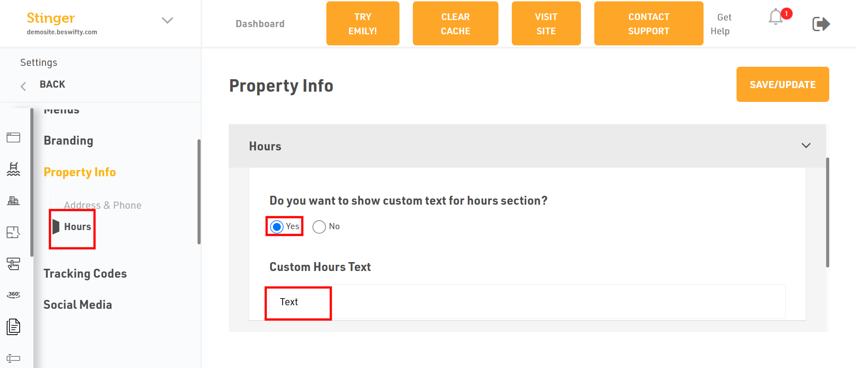Click the CLEAR CACHE button
This screenshot has height=368, width=856.
pos(456,24)
